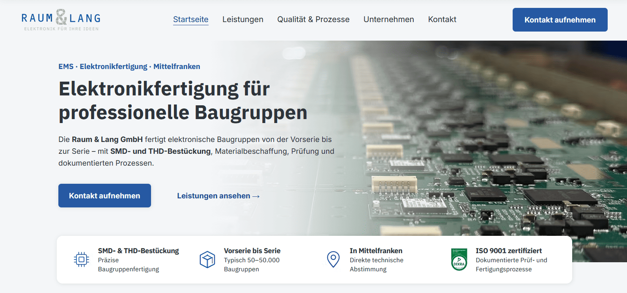Click the chip icon for SMD-Bestückung
The height and width of the screenshot is (293, 627).
click(81, 259)
